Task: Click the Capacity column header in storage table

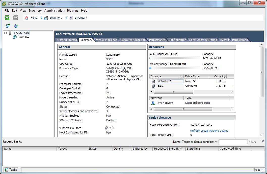Action: click(218, 77)
